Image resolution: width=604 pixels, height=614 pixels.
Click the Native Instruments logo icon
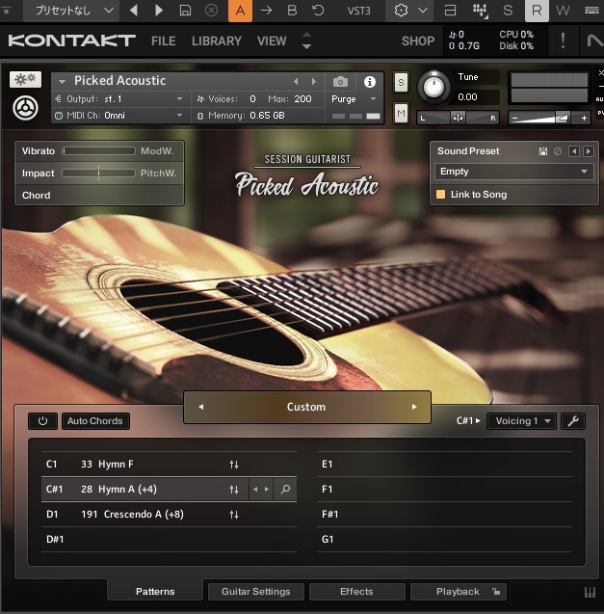(594, 40)
